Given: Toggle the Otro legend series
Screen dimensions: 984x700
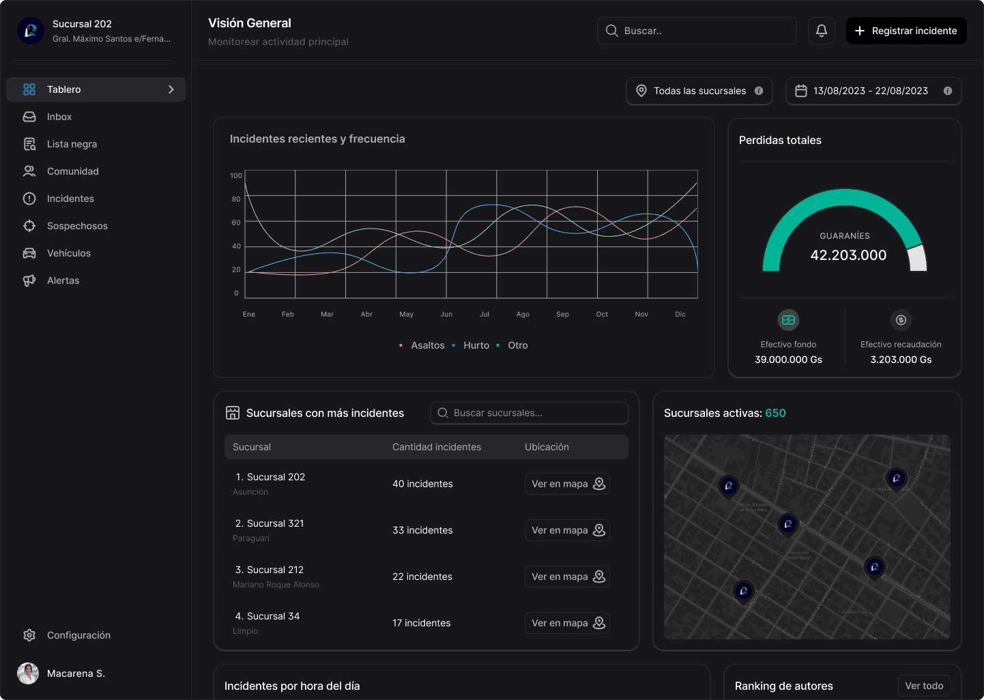Looking at the screenshot, I should [512, 345].
